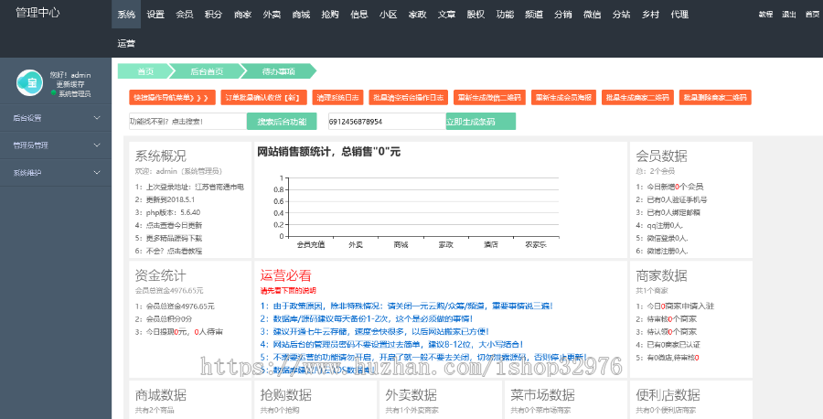Click the 菜市场数据 panel heading
823x419 pixels.
coord(542,395)
